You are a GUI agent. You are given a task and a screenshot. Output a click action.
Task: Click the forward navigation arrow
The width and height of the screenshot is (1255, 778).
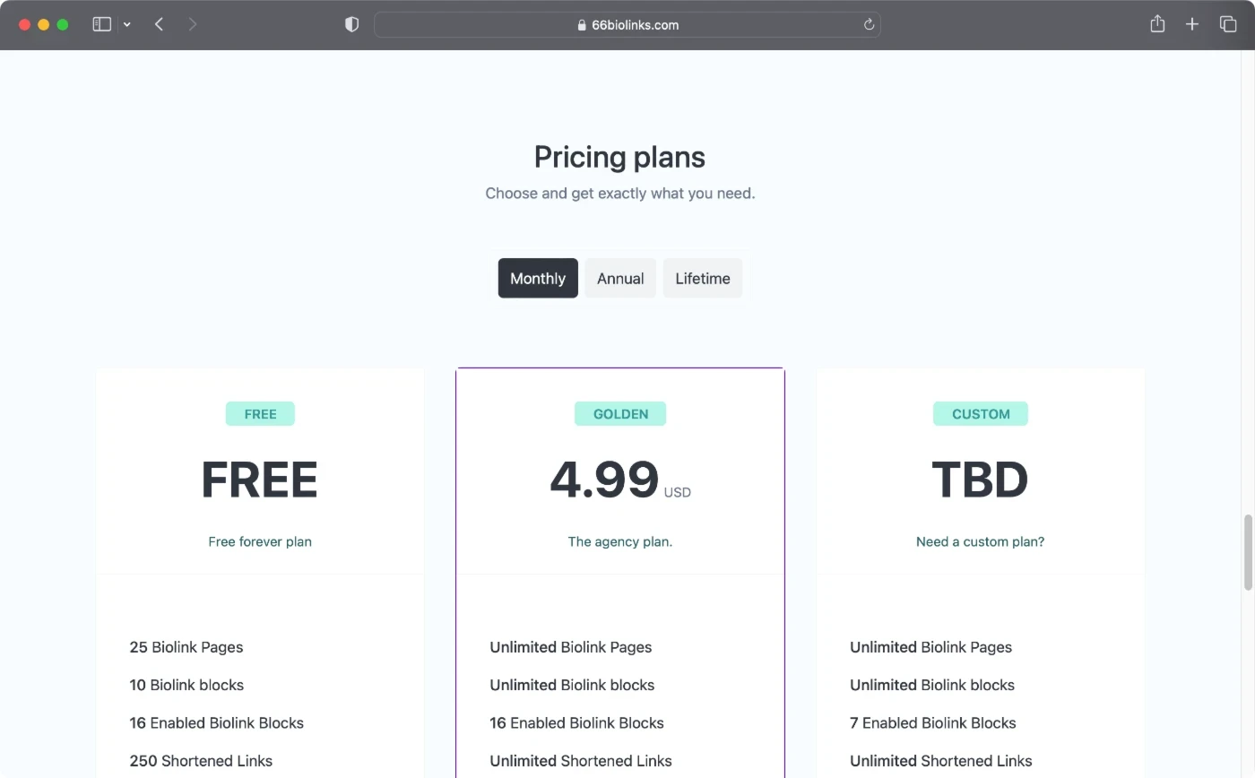[x=192, y=24]
